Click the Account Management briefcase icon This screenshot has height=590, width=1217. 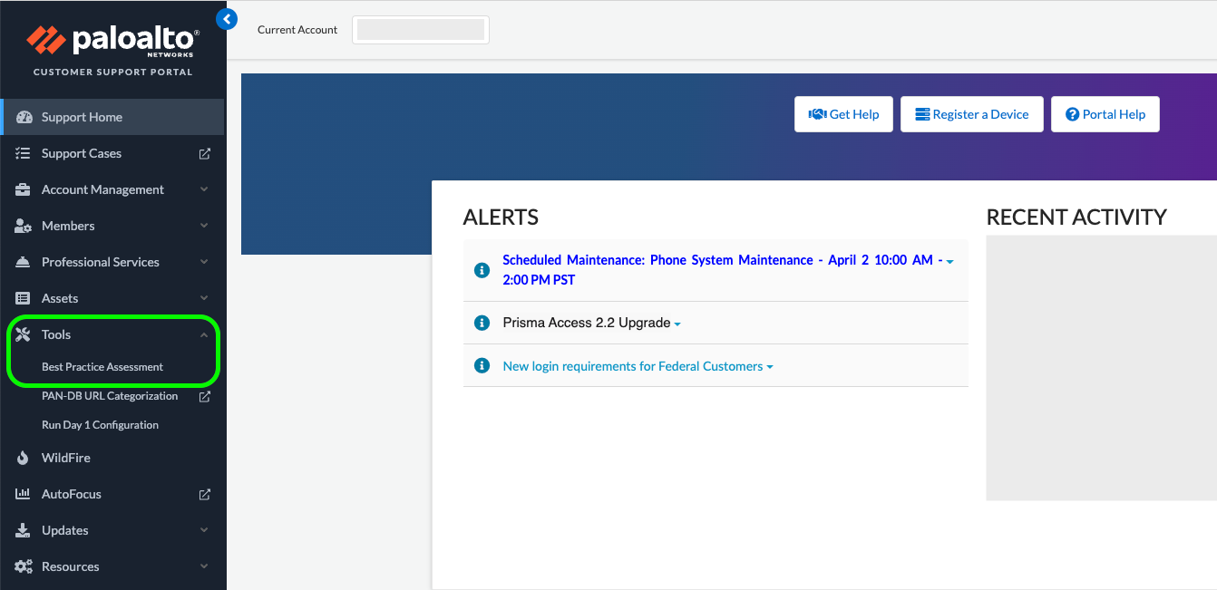[x=24, y=189]
